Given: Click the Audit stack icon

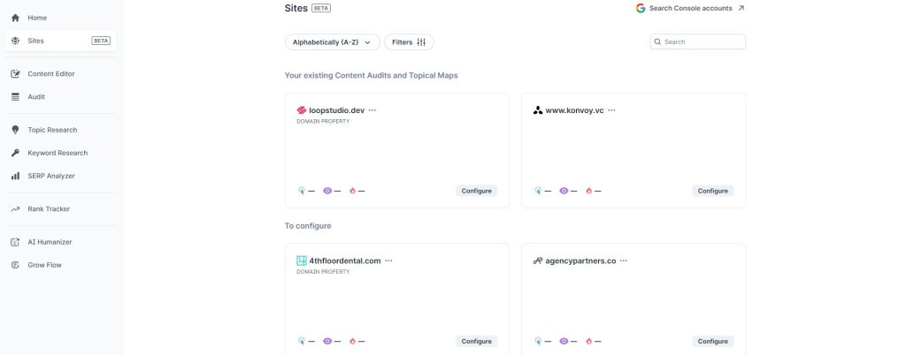Looking at the screenshot, I should [15, 97].
